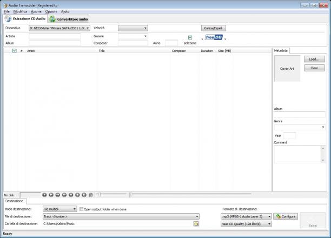Click the freeDB logo button
The image size is (331, 238).
[214, 37]
